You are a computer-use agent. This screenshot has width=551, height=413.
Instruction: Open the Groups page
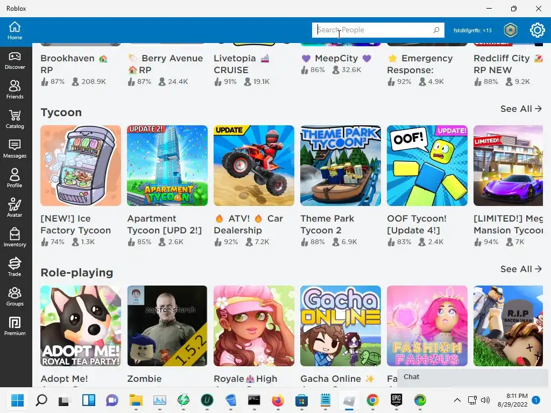click(15, 297)
